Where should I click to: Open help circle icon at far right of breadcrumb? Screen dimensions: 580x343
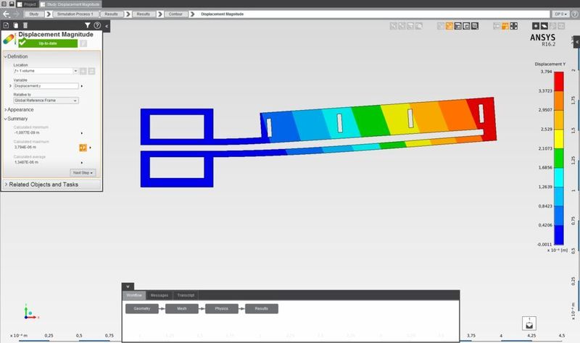point(575,14)
